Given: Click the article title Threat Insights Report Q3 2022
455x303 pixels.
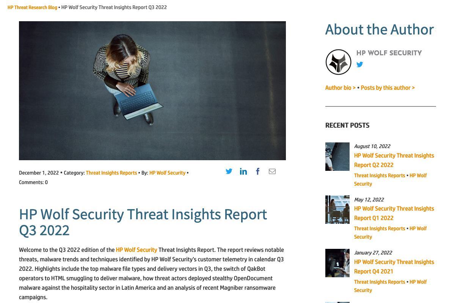Looking at the screenshot, I should click(x=143, y=222).
